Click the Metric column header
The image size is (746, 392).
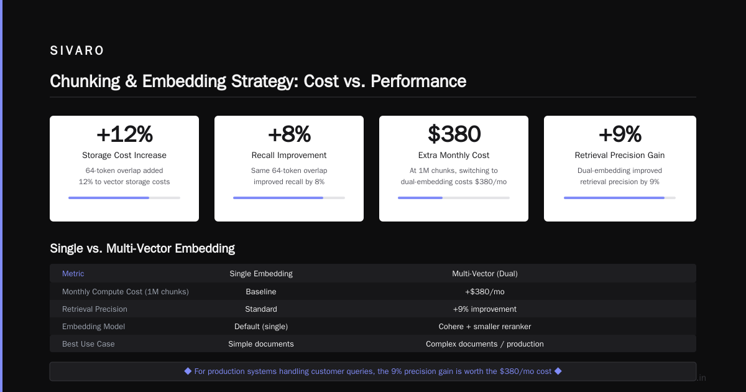[73, 274]
